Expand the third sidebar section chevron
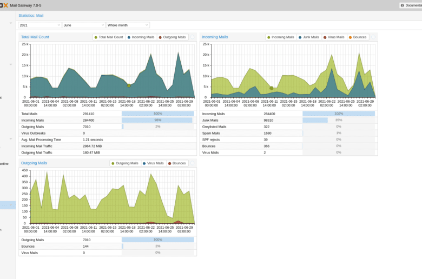This screenshot has height=279, width=422. click(11, 139)
